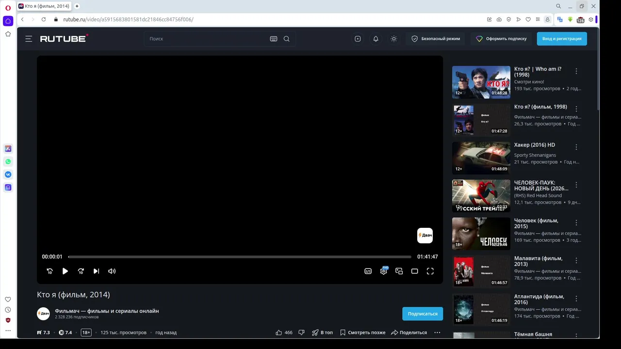Click the upload video plus icon
This screenshot has height=349, width=621.
click(358, 39)
